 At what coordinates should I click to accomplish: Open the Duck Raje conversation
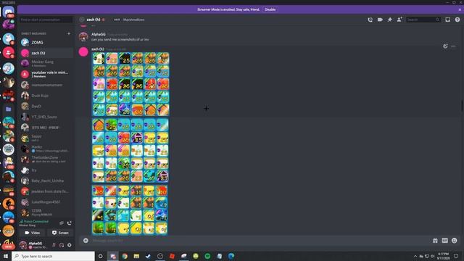point(46,96)
